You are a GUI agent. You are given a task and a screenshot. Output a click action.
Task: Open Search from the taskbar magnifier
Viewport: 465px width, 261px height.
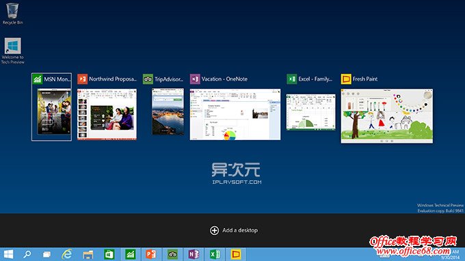click(27, 254)
